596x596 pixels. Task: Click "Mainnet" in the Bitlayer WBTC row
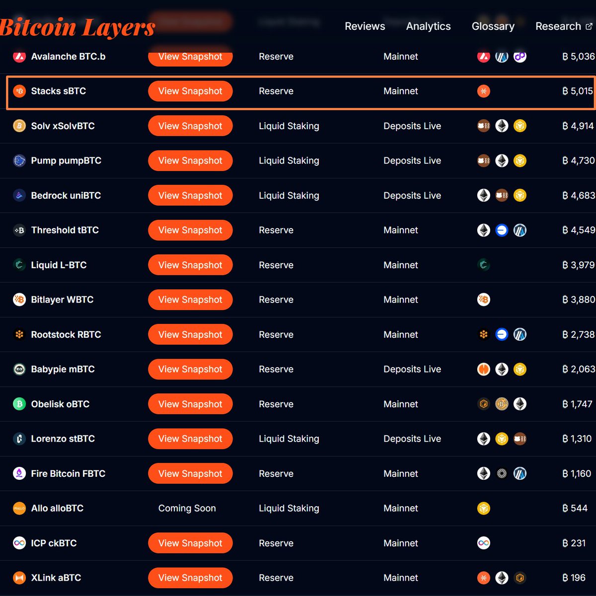pyautogui.click(x=401, y=300)
